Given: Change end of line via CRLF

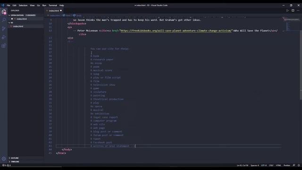Looking at the screenshot, I should pyautogui.click(x=271, y=165).
